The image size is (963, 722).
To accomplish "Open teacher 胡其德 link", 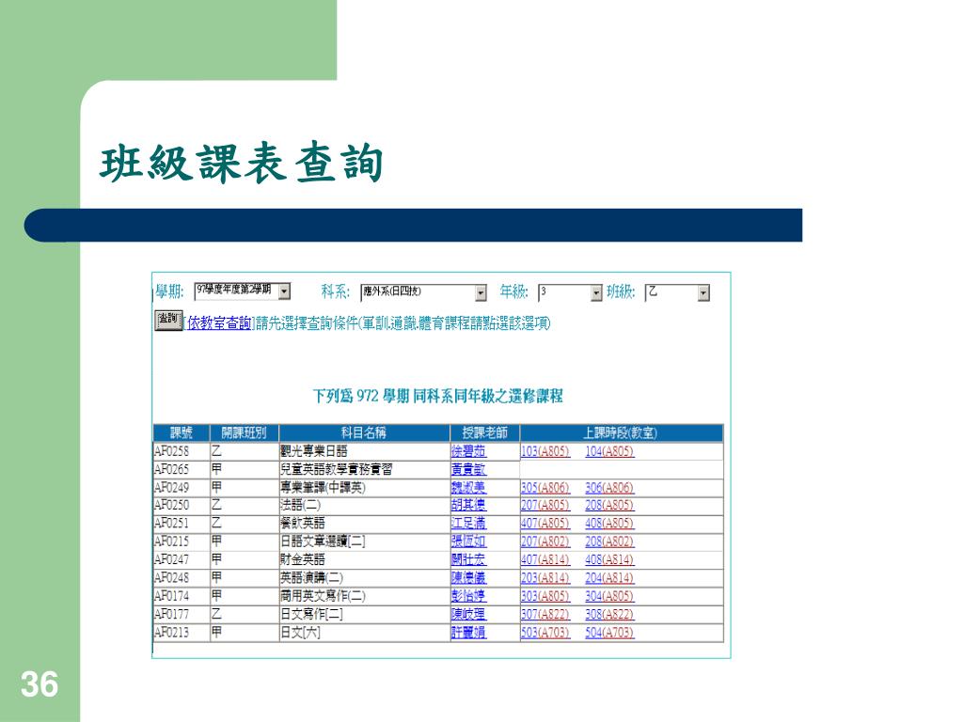I will pos(468,505).
